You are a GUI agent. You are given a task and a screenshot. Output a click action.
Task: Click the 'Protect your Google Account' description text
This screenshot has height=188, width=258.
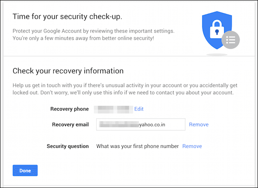tap(93, 31)
